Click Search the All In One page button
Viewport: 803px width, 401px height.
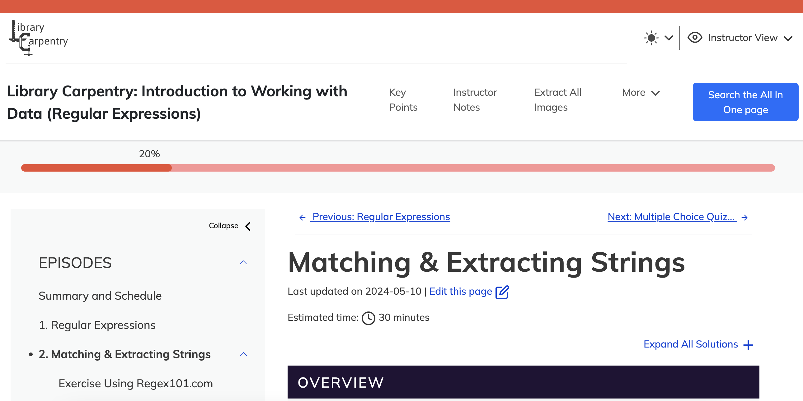coord(745,102)
